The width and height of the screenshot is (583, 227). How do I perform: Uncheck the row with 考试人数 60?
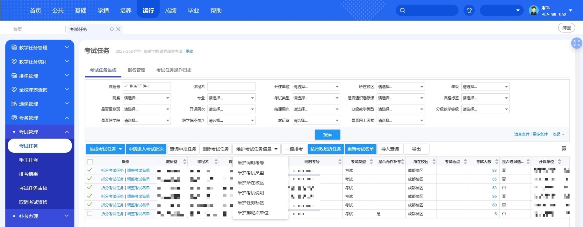(90, 204)
